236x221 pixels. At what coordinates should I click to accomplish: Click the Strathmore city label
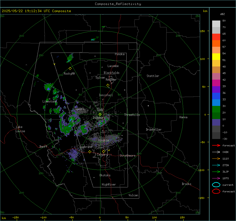click(x=127, y=156)
